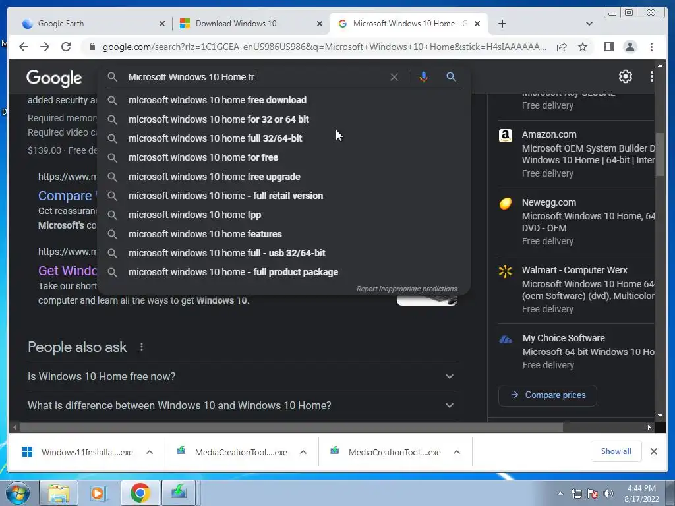Open Google quick settings gear
The height and width of the screenshot is (506, 675).
(625, 76)
